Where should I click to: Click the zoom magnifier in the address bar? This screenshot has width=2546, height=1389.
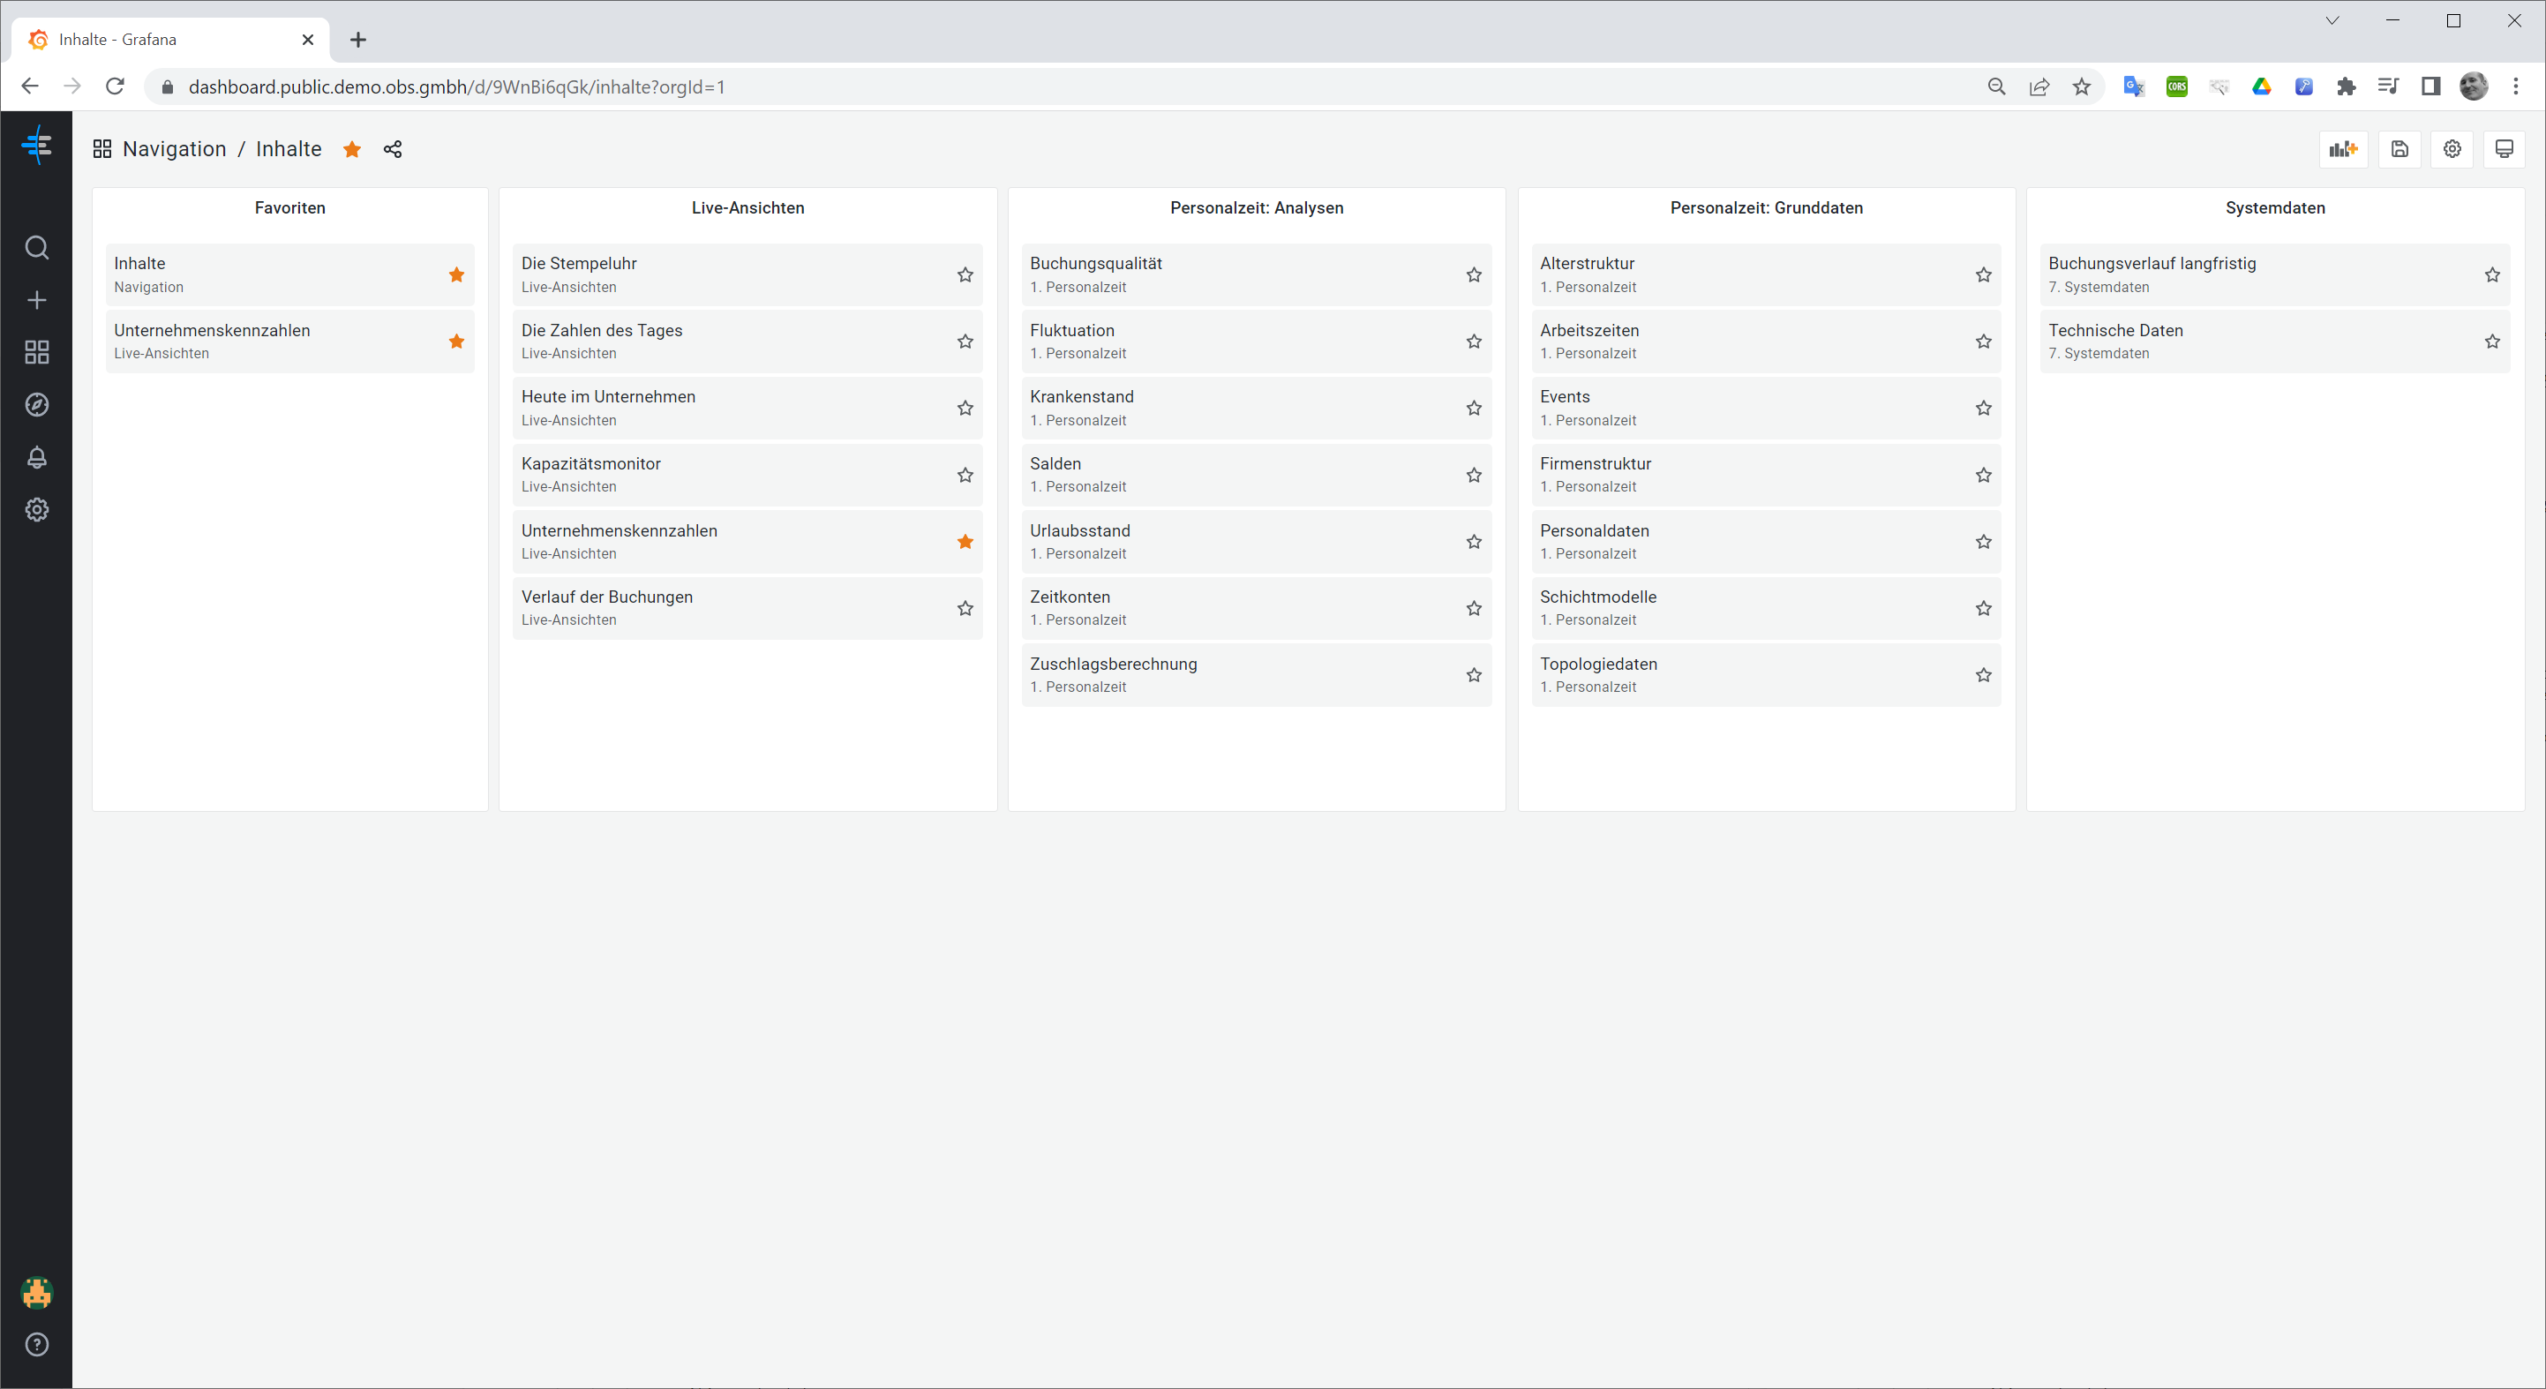tap(1996, 87)
